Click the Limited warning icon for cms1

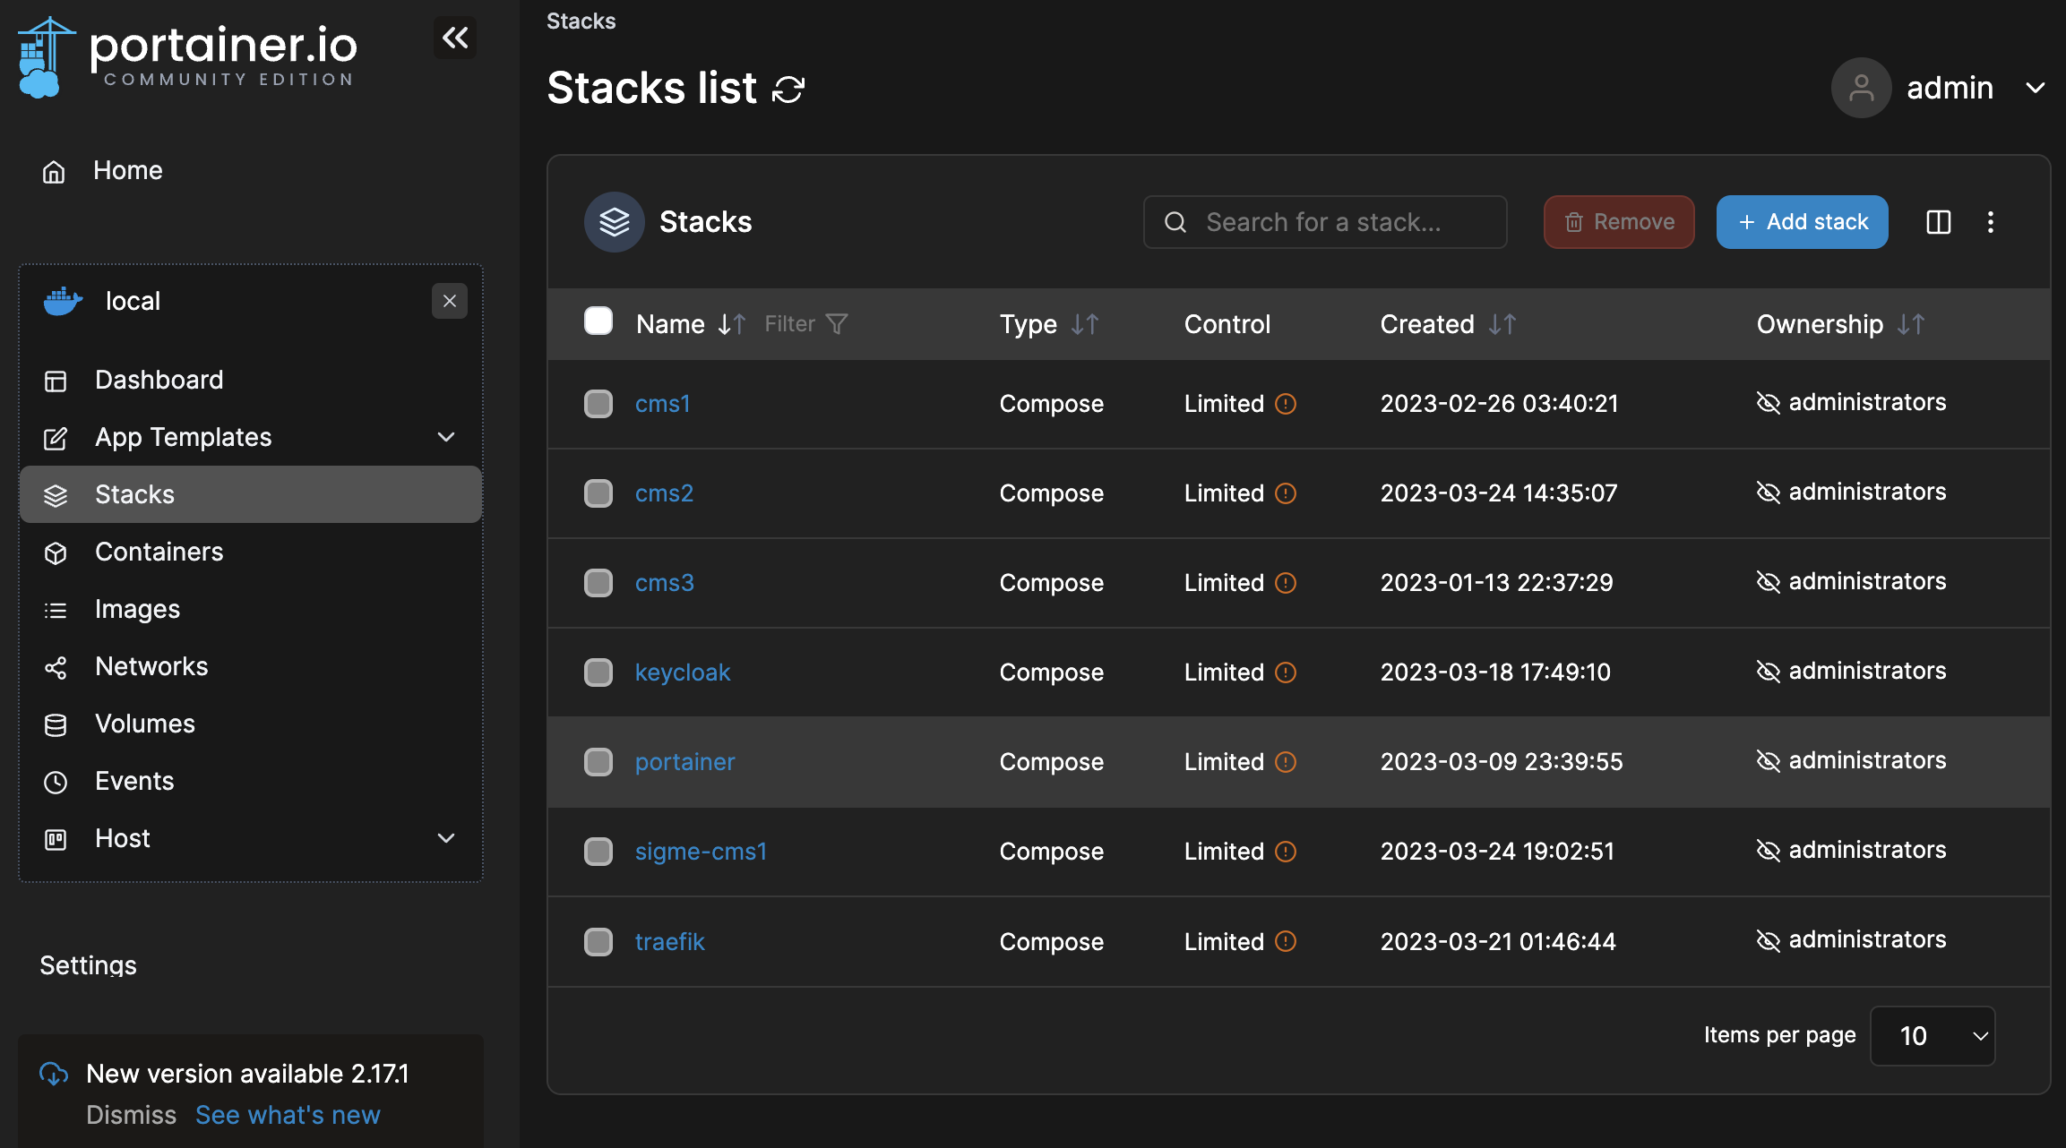[x=1286, y=404]
